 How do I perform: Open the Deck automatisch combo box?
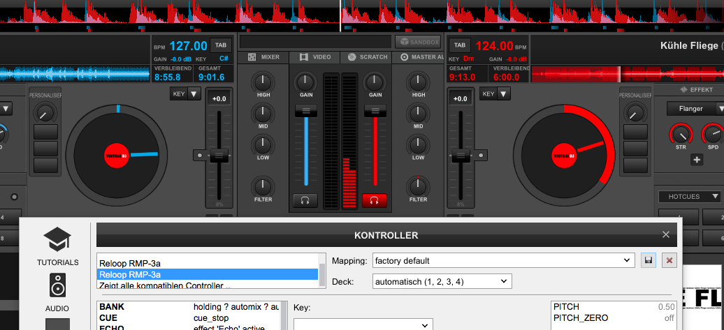442,281
